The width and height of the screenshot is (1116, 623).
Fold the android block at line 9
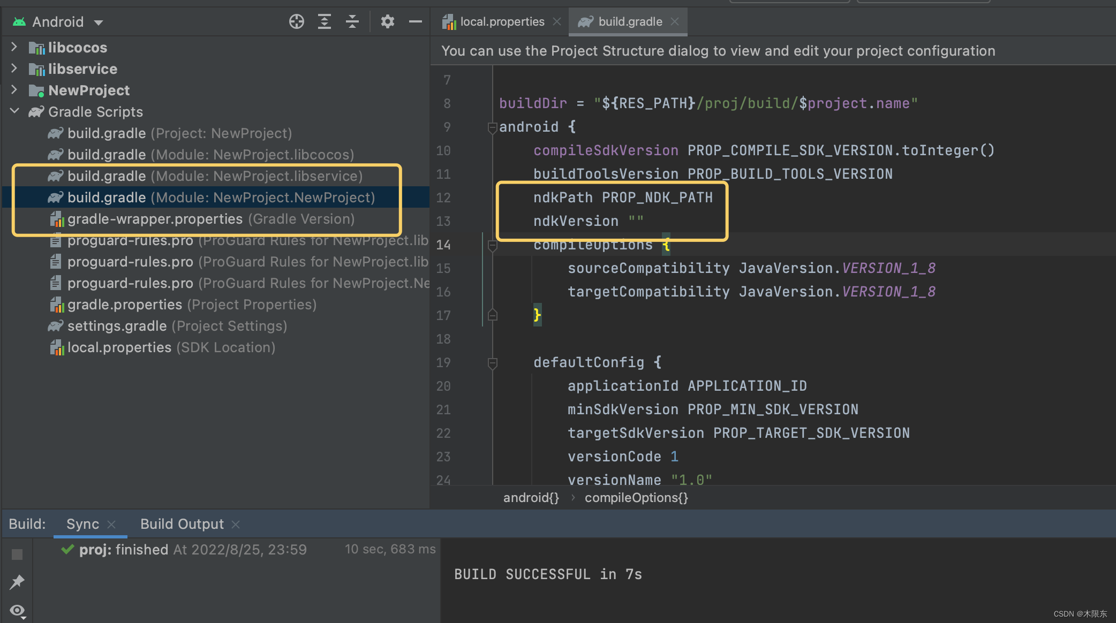pos(492,127)
